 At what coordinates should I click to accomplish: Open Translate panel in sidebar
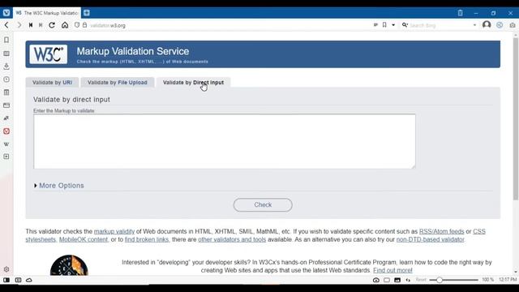coord(6,118)
